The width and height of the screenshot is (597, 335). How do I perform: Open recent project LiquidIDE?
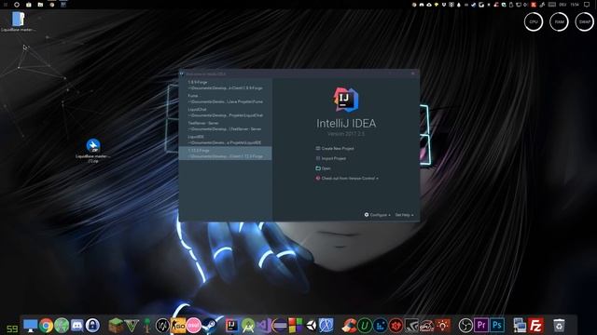tap(225, 140)
